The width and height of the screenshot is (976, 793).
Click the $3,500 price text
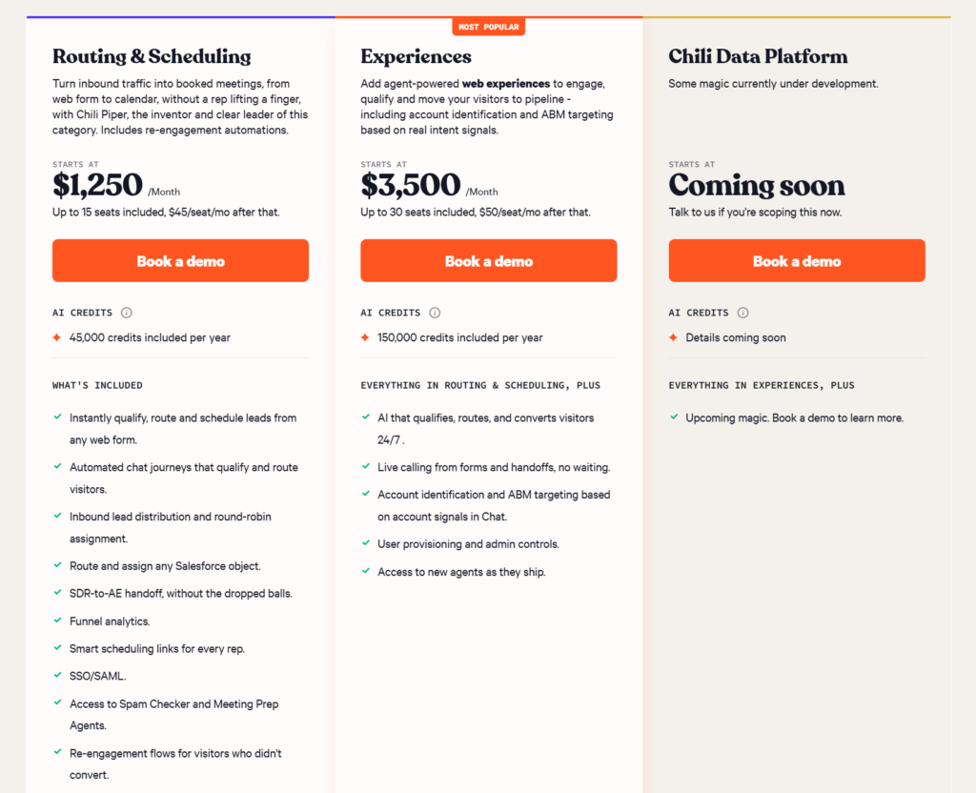tap(410, 185)
